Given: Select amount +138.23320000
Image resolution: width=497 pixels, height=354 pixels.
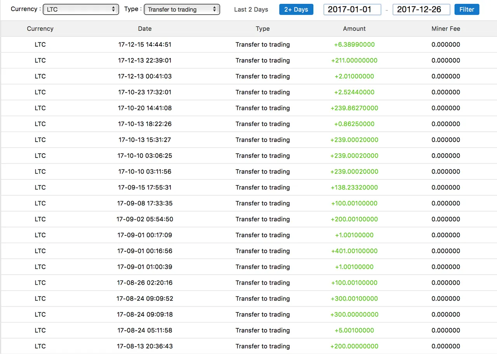Looking at the screenshot, I should 354,188.
